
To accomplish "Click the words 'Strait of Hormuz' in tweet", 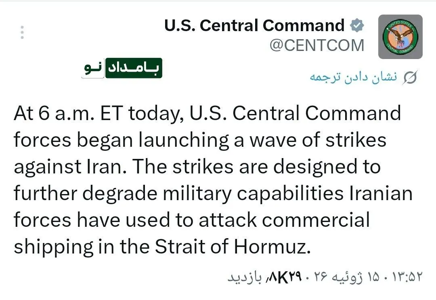I will [x=233, y=247].
